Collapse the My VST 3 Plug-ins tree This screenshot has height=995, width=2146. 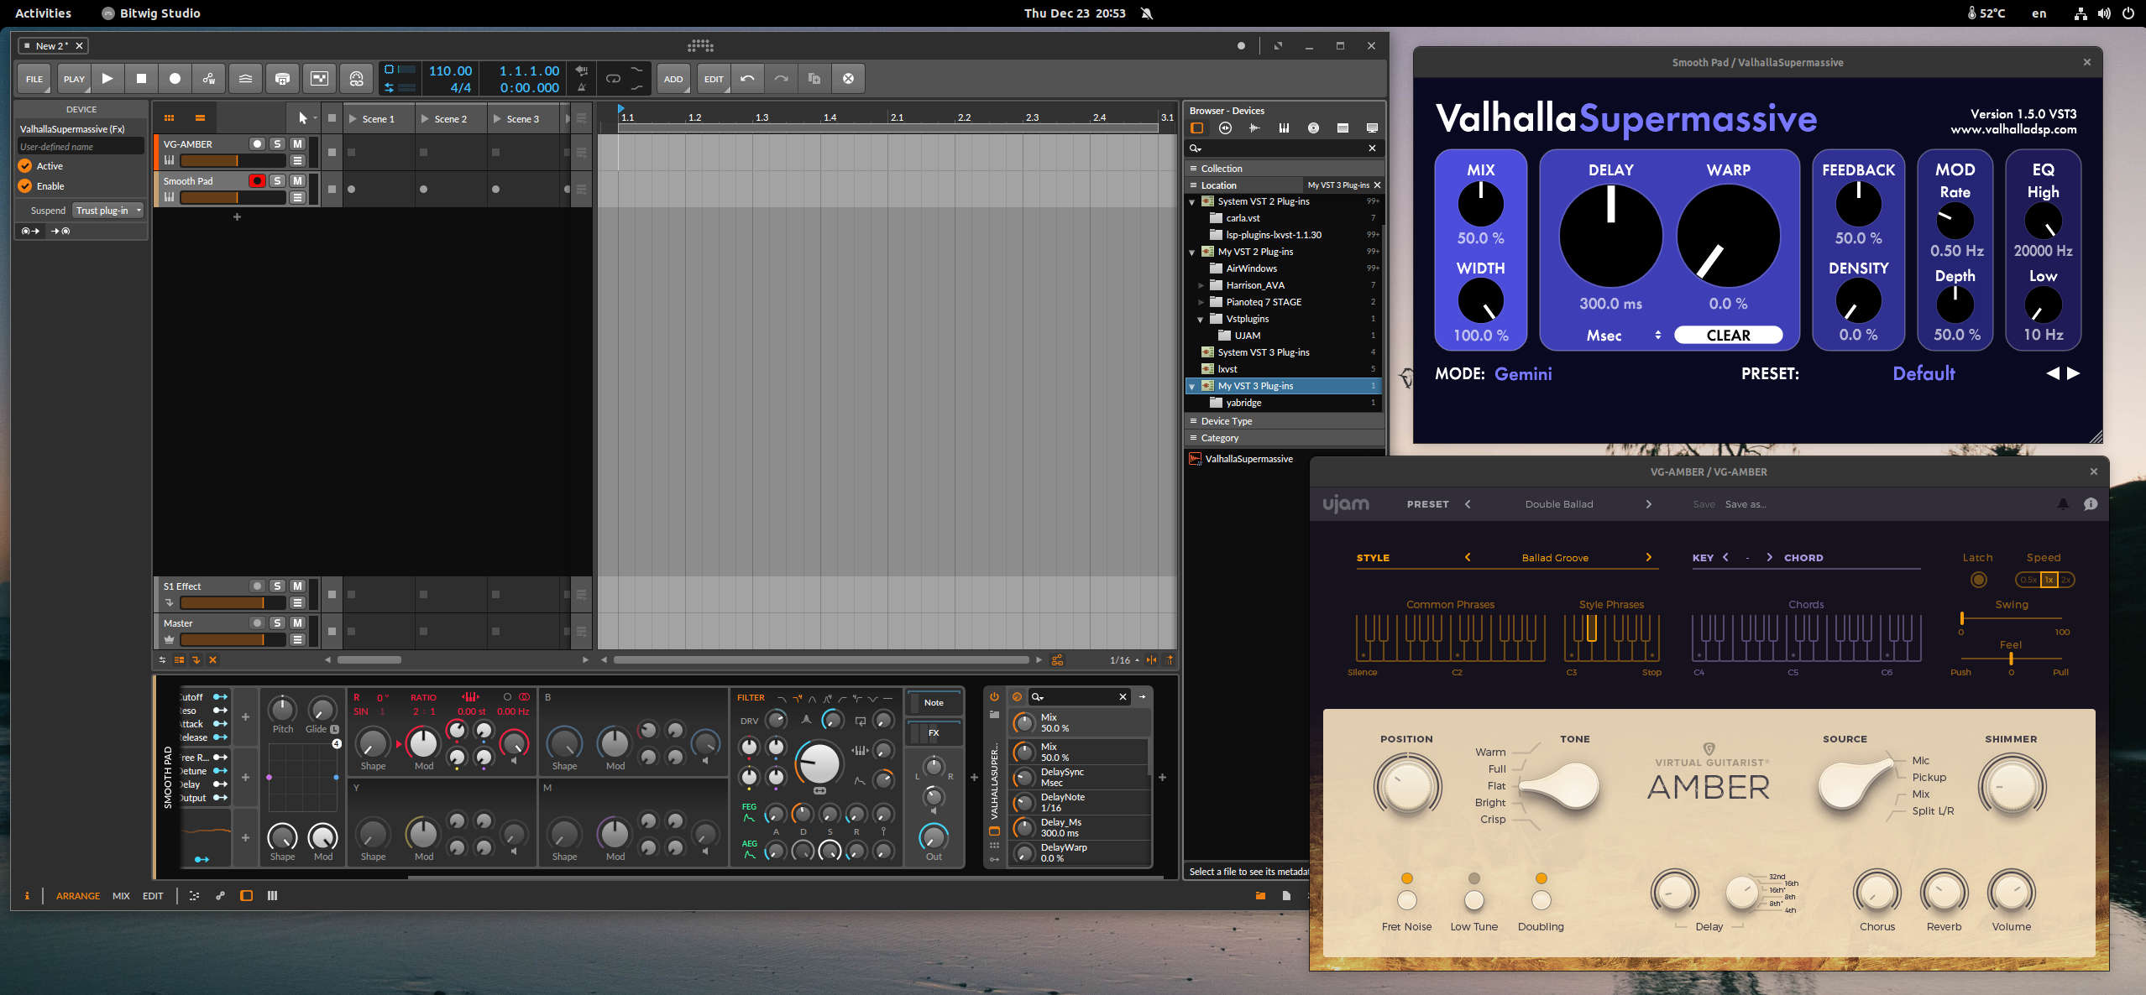click(x=1192, y=387)
